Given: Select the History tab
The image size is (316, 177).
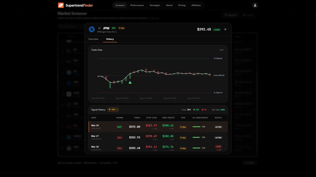Looking at the screenshot, I should coord(110,39).
